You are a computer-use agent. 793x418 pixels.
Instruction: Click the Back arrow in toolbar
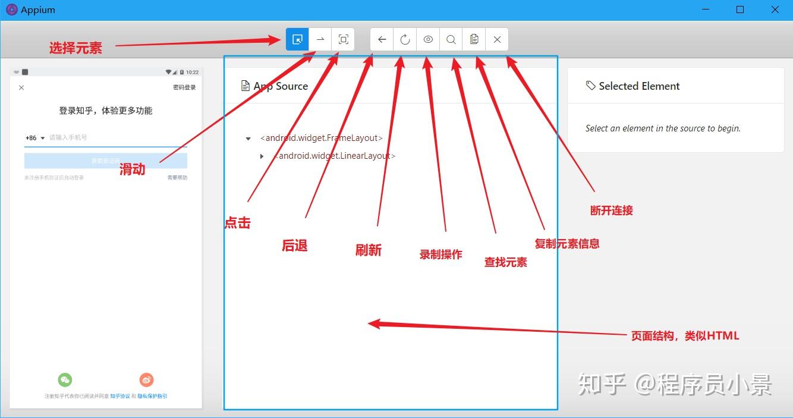pyautogui.click(x=382, y=39)
